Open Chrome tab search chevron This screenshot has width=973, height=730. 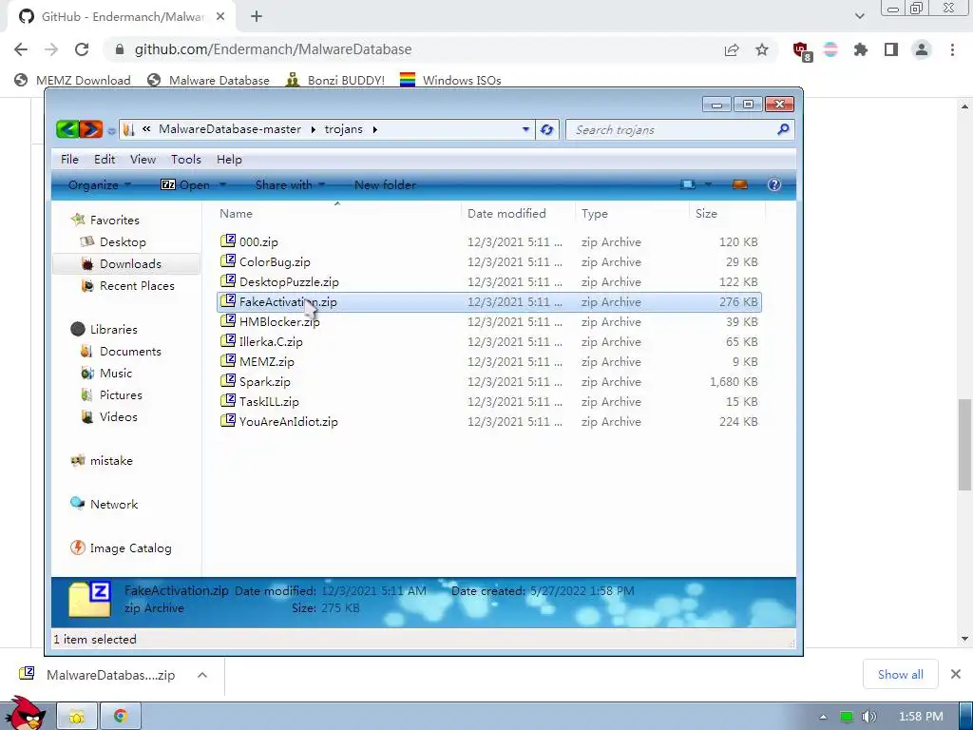coord(859,16)
